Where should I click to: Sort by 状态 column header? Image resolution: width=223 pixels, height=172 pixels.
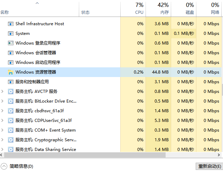[x=100, y=9]
